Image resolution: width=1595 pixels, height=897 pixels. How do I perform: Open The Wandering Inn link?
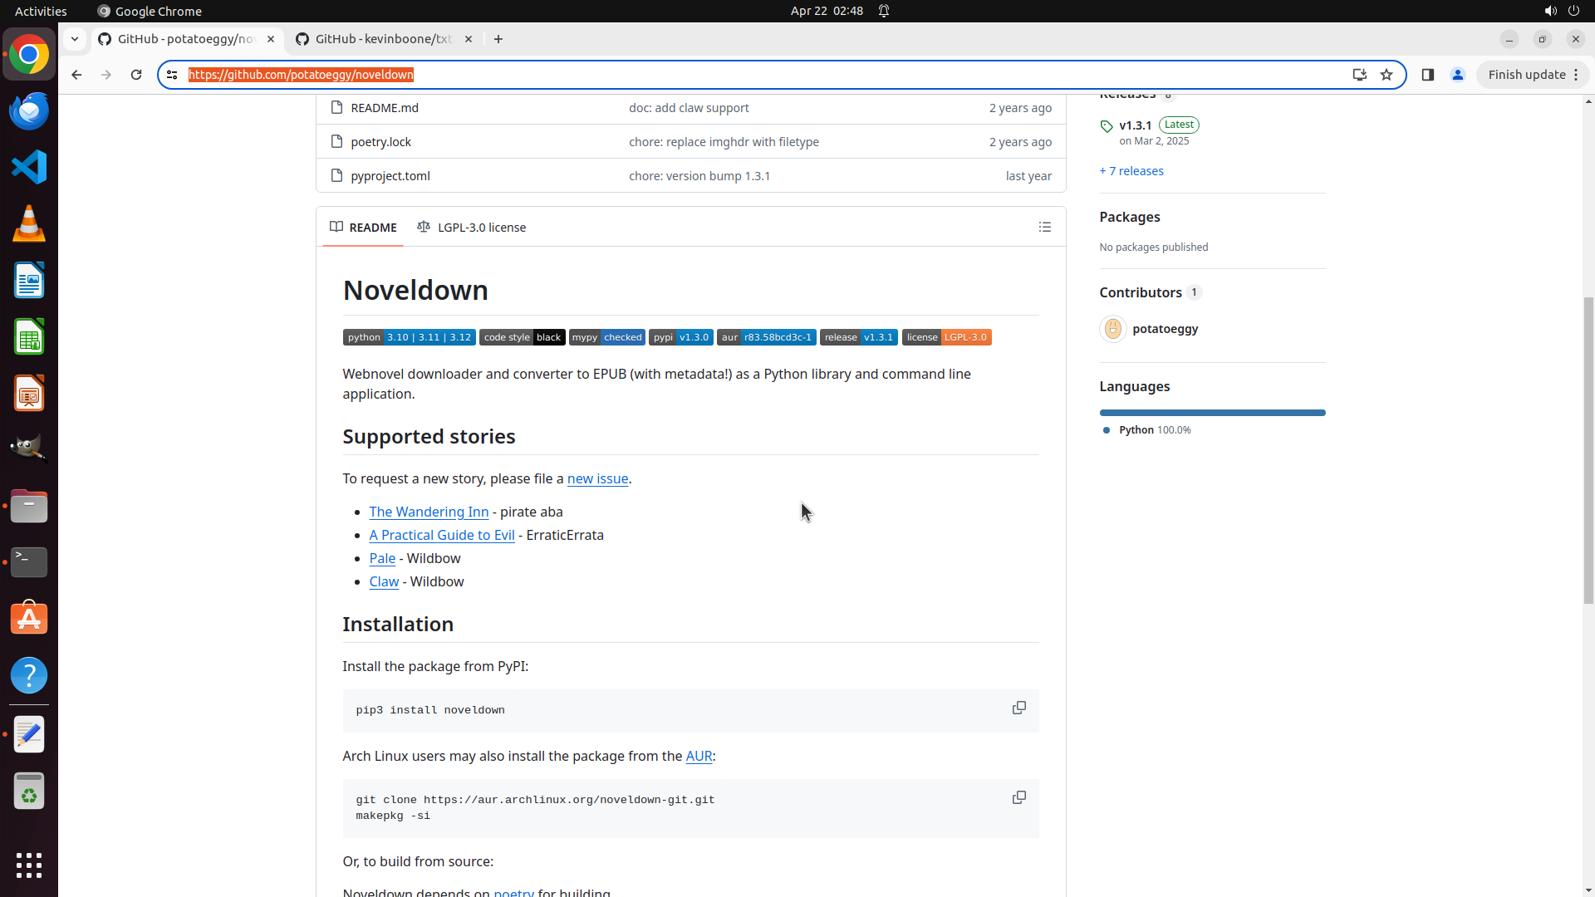click(x=429, y=512)
